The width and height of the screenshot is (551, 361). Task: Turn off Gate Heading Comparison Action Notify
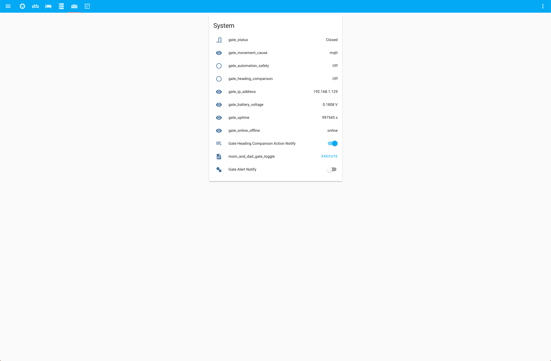tap(332, 143)
